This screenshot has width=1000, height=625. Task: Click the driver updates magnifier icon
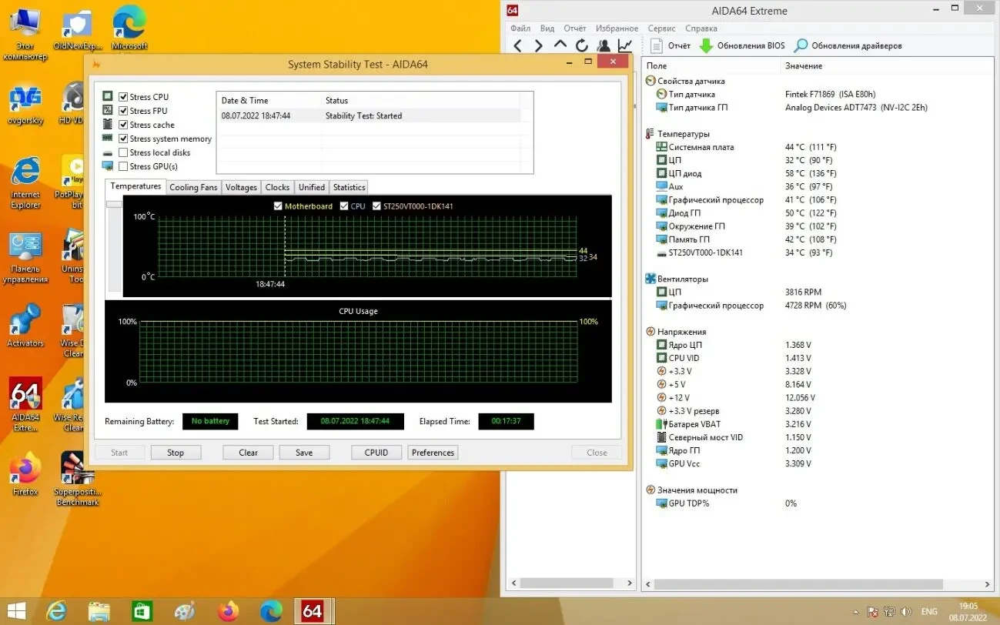click(x=802, y=45)
